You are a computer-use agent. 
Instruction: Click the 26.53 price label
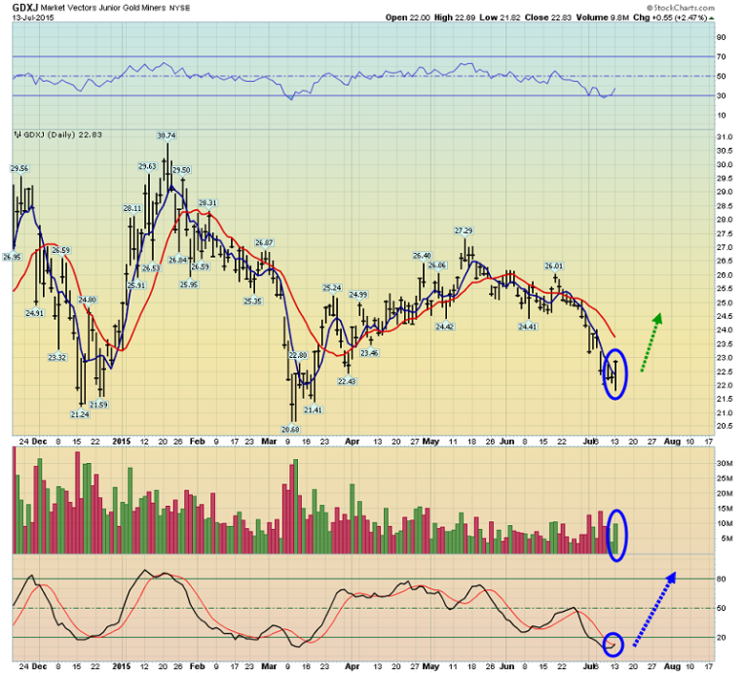[x=151, y=268]
